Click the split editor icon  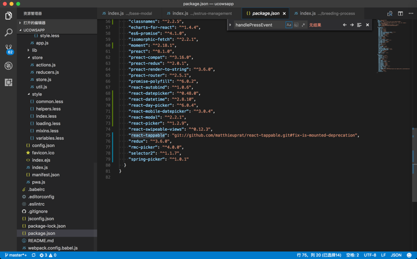coord(400,14)
